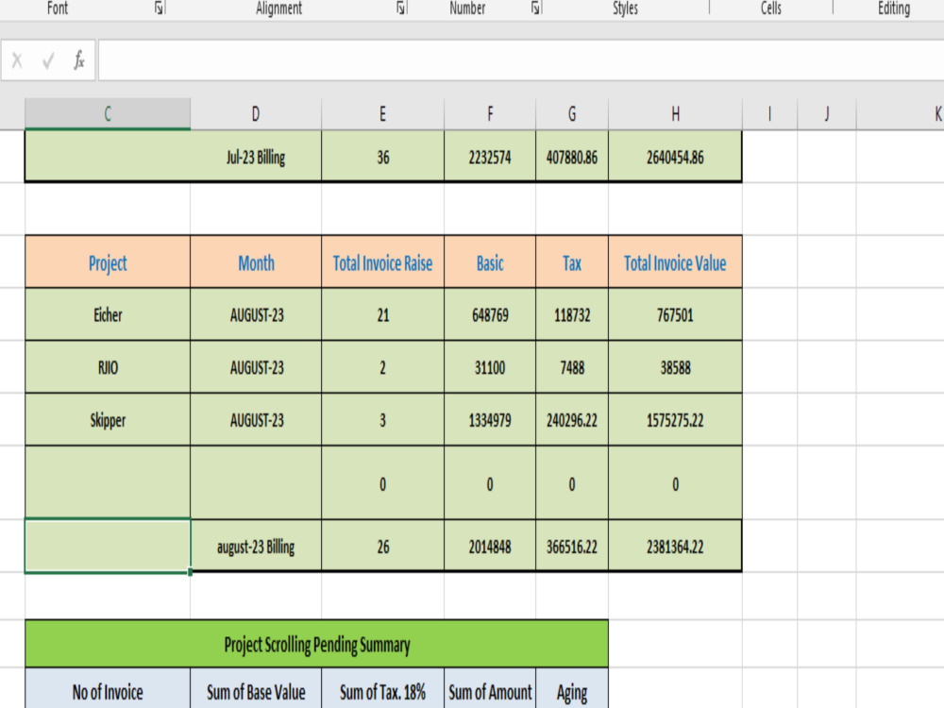Click the 'Project' header cell
The height and width of the screenshot is (708, 944).
coord(108,262)
